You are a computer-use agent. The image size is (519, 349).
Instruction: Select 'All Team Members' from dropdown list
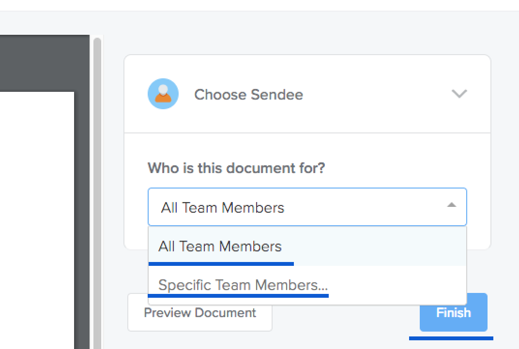[307, 247]
